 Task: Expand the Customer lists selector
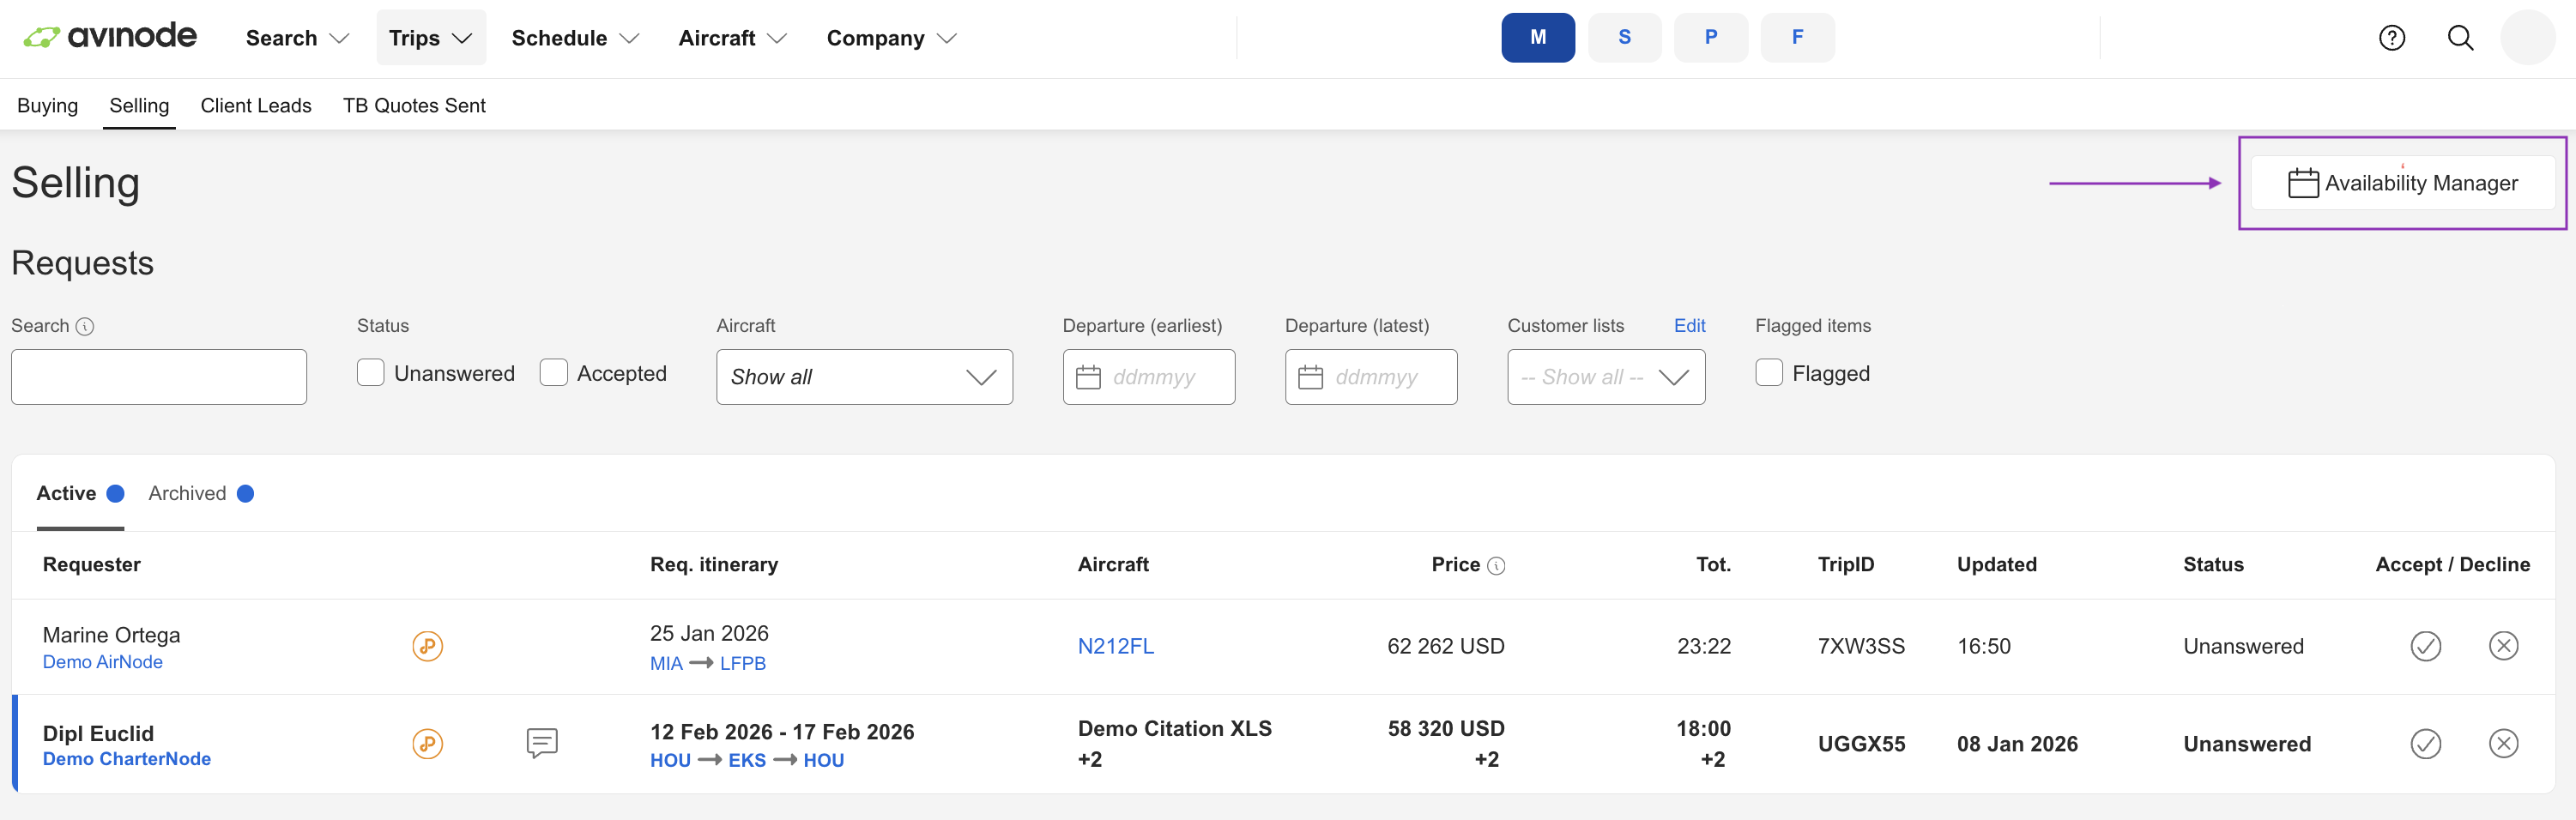click(1605, 377)
